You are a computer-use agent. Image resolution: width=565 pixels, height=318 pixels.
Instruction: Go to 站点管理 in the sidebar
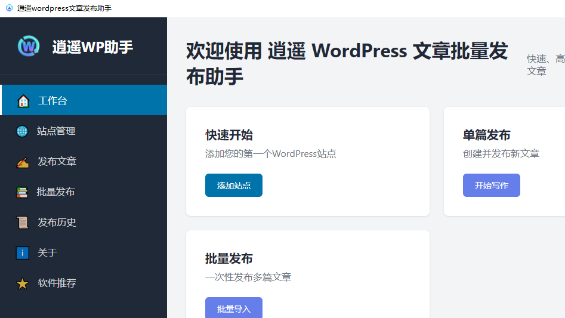(84, 131)
